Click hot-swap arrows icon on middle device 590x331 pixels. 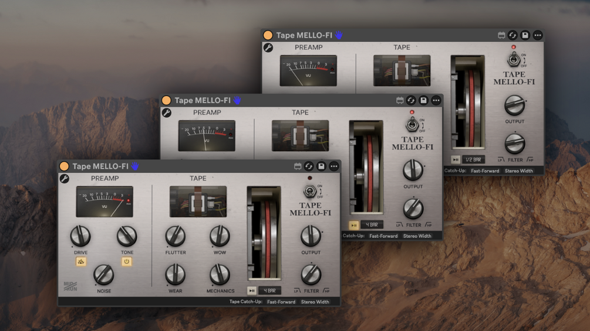(411, 100)
